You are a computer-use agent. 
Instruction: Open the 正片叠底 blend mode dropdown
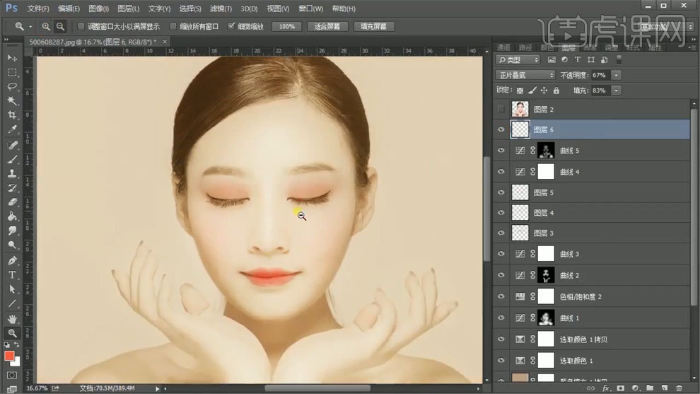tap(526, 75)
